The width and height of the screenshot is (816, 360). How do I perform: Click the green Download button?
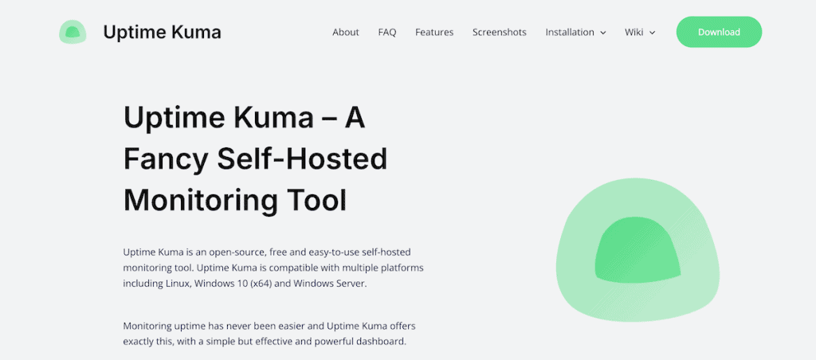point(719,32)
